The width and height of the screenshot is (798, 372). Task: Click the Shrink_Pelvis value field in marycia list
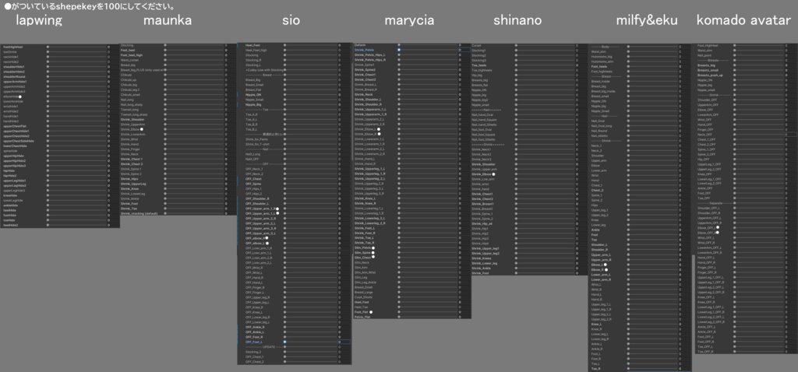coord(464,50)
